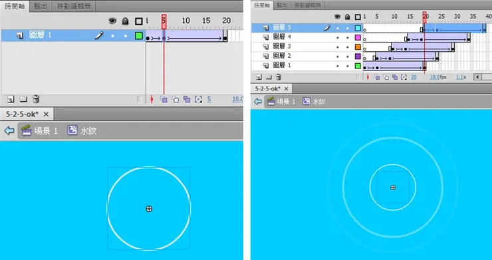Toggle Onion Skin Outlines in right timeline

coord(386,77)
